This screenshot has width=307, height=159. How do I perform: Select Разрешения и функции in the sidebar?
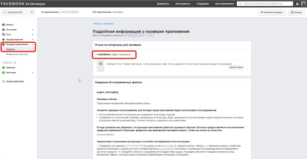(x=17, y=54)
